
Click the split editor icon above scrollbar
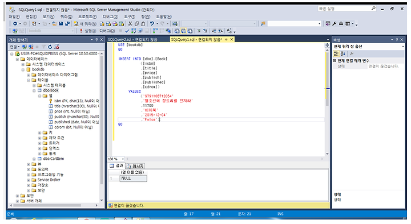pos(327,45)
